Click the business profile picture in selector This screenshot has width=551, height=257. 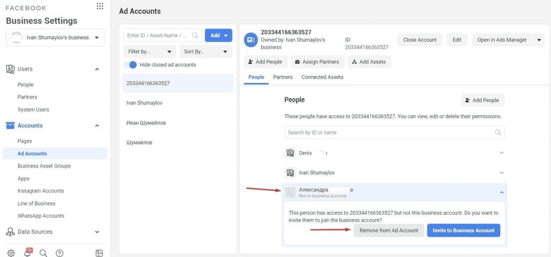(x=16, y=38)
